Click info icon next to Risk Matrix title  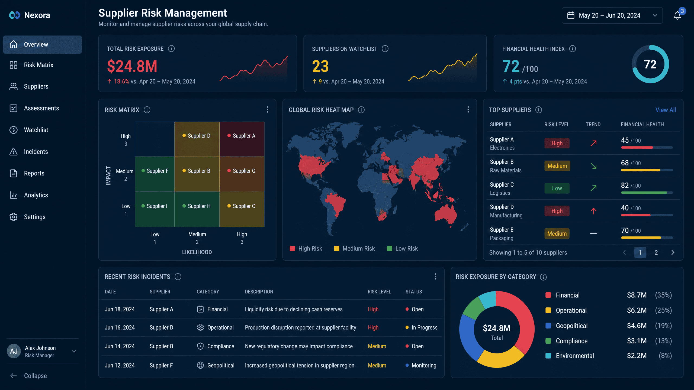[x=147, y=110]
